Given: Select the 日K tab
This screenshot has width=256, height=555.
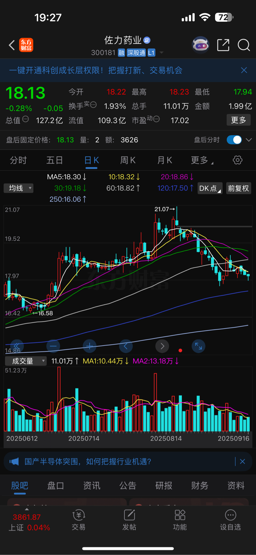Looking at the screenshot, I should (91, 160).
